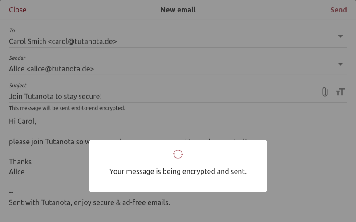Expand the To recipient dropdown arrow
This screenshot has width=356, height=222.
[x=340, y=36]
